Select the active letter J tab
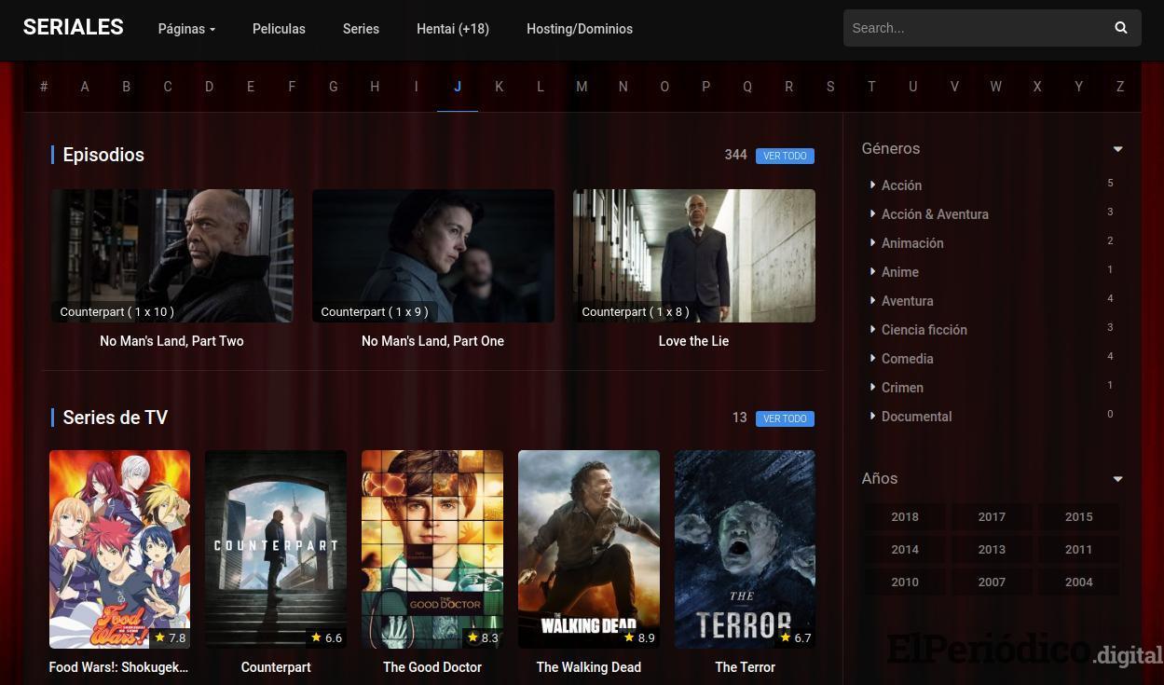Viewport: 1164px width, 685px height. 458,87
